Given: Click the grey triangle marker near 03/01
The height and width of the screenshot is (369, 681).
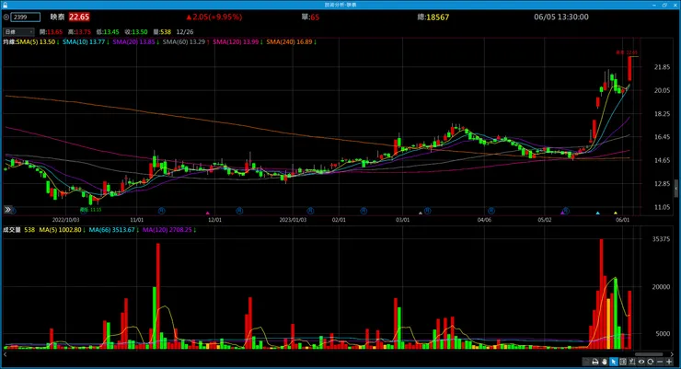Looking at the screenshot, I should coord(420,213).
